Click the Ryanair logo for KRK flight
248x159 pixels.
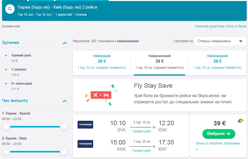tap(85, 144)
